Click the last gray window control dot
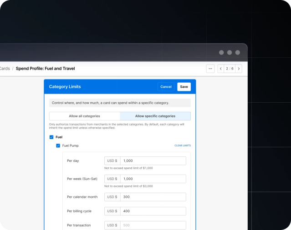This screenshot has width=291, height=230. pos(237,52)
